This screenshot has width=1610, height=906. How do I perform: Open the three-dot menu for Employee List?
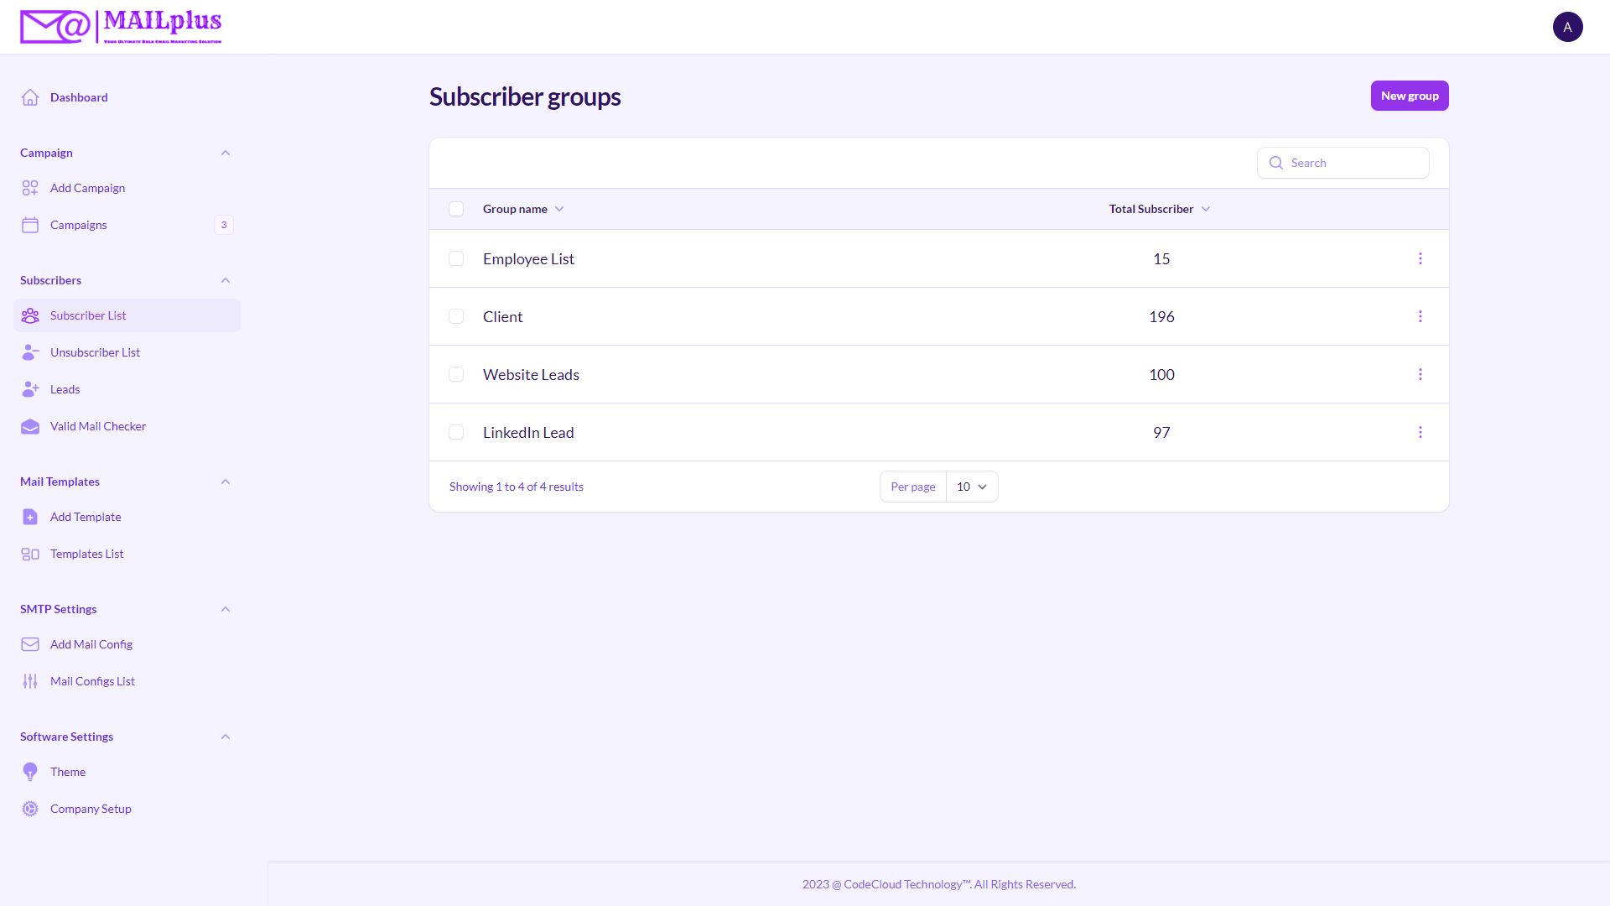pyautogui.click(x=1420, y=258)
